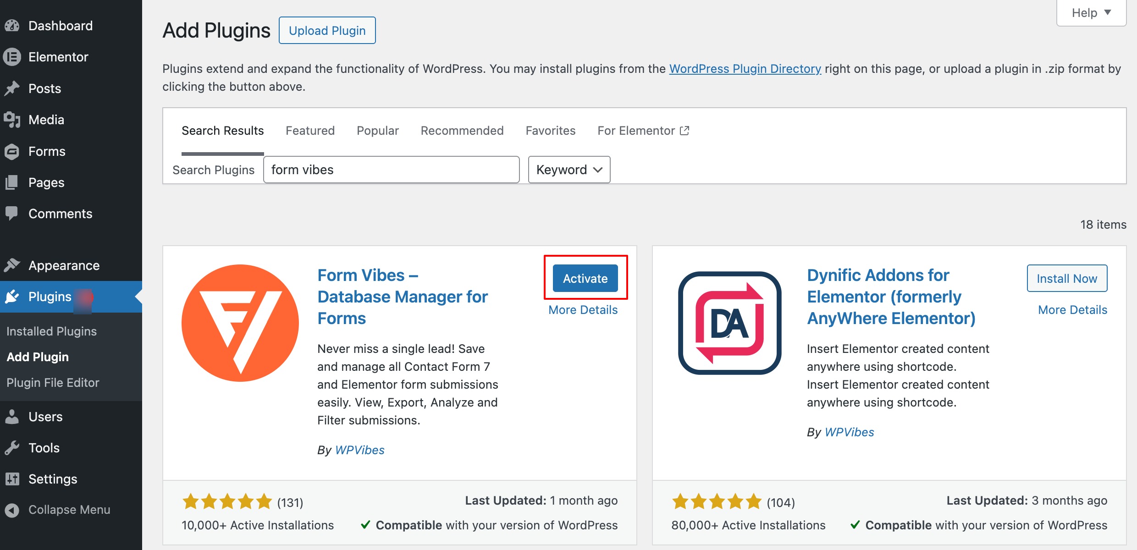1137x550 pixels.
Task: Click the Dashboard gauge icon
Action: [12, 26]
